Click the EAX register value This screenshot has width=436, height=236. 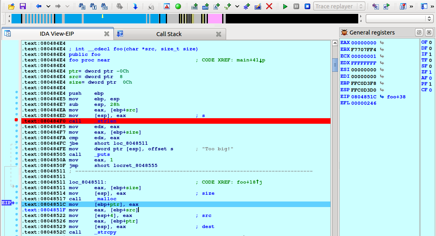(363, 42)
